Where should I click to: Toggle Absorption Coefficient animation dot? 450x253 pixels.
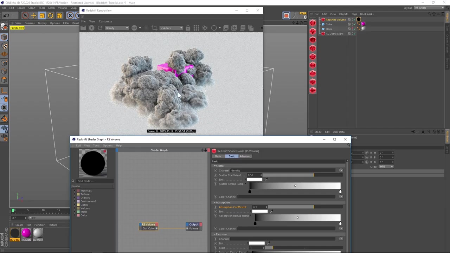[x=216, y=207]
